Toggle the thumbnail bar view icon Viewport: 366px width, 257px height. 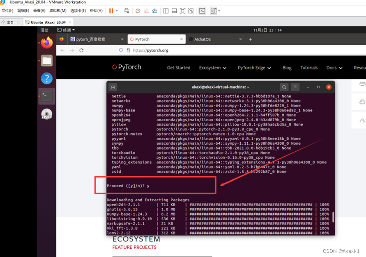pyautogui.click(x=174, y=11)
